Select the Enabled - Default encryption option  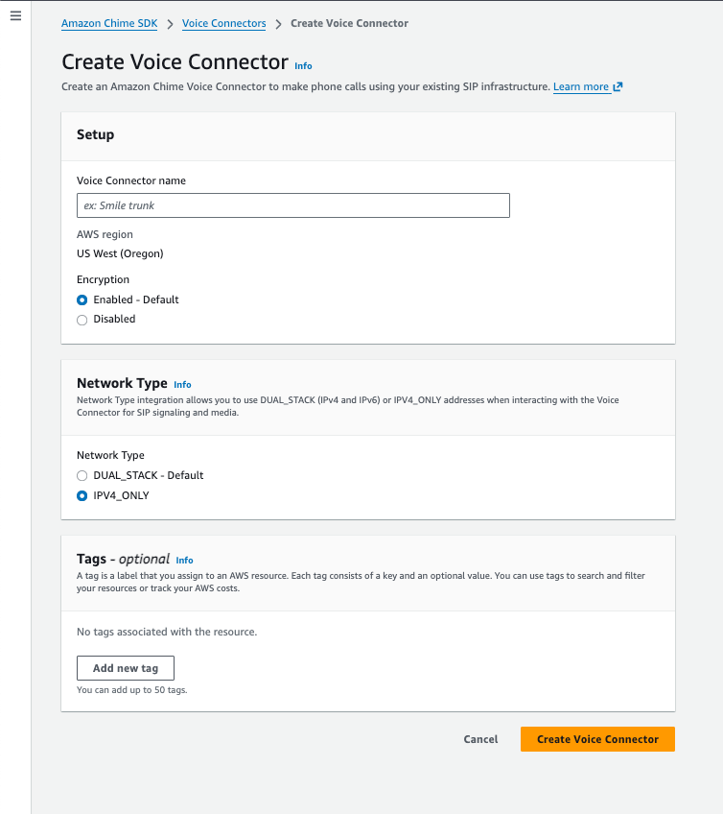pyautogui.click(x=82, y=299)
